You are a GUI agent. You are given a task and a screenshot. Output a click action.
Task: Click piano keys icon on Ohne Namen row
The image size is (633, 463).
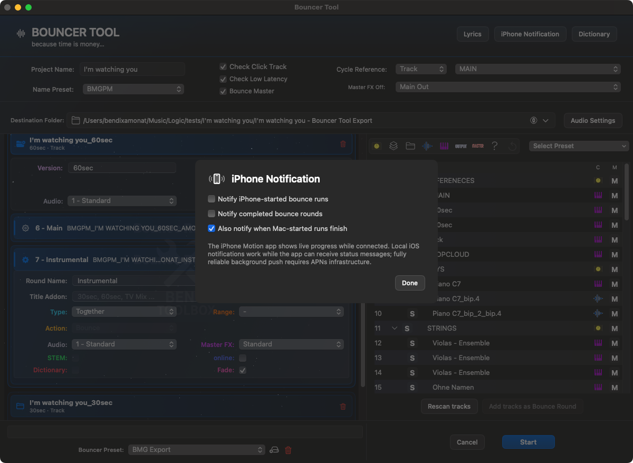point(598,387)
